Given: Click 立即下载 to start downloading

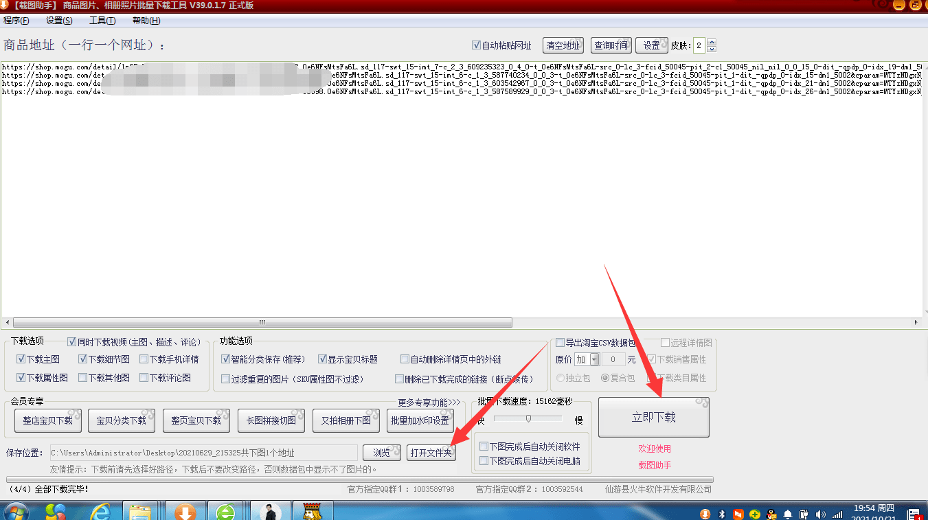Looking at the screenshot, I should 653,417.
